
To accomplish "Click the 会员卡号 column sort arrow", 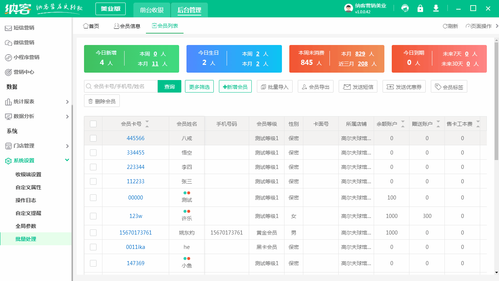I will click(147, 124).
